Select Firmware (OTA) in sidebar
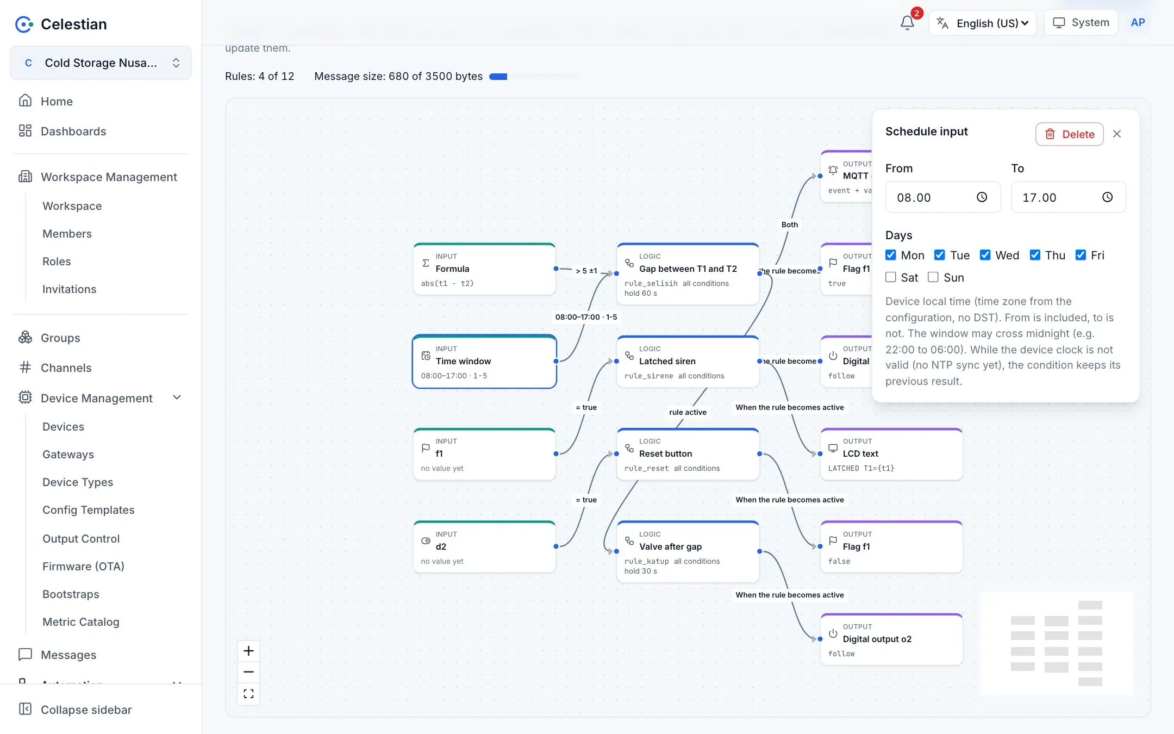Screen dimensions: 1174x734 [83, 566]
